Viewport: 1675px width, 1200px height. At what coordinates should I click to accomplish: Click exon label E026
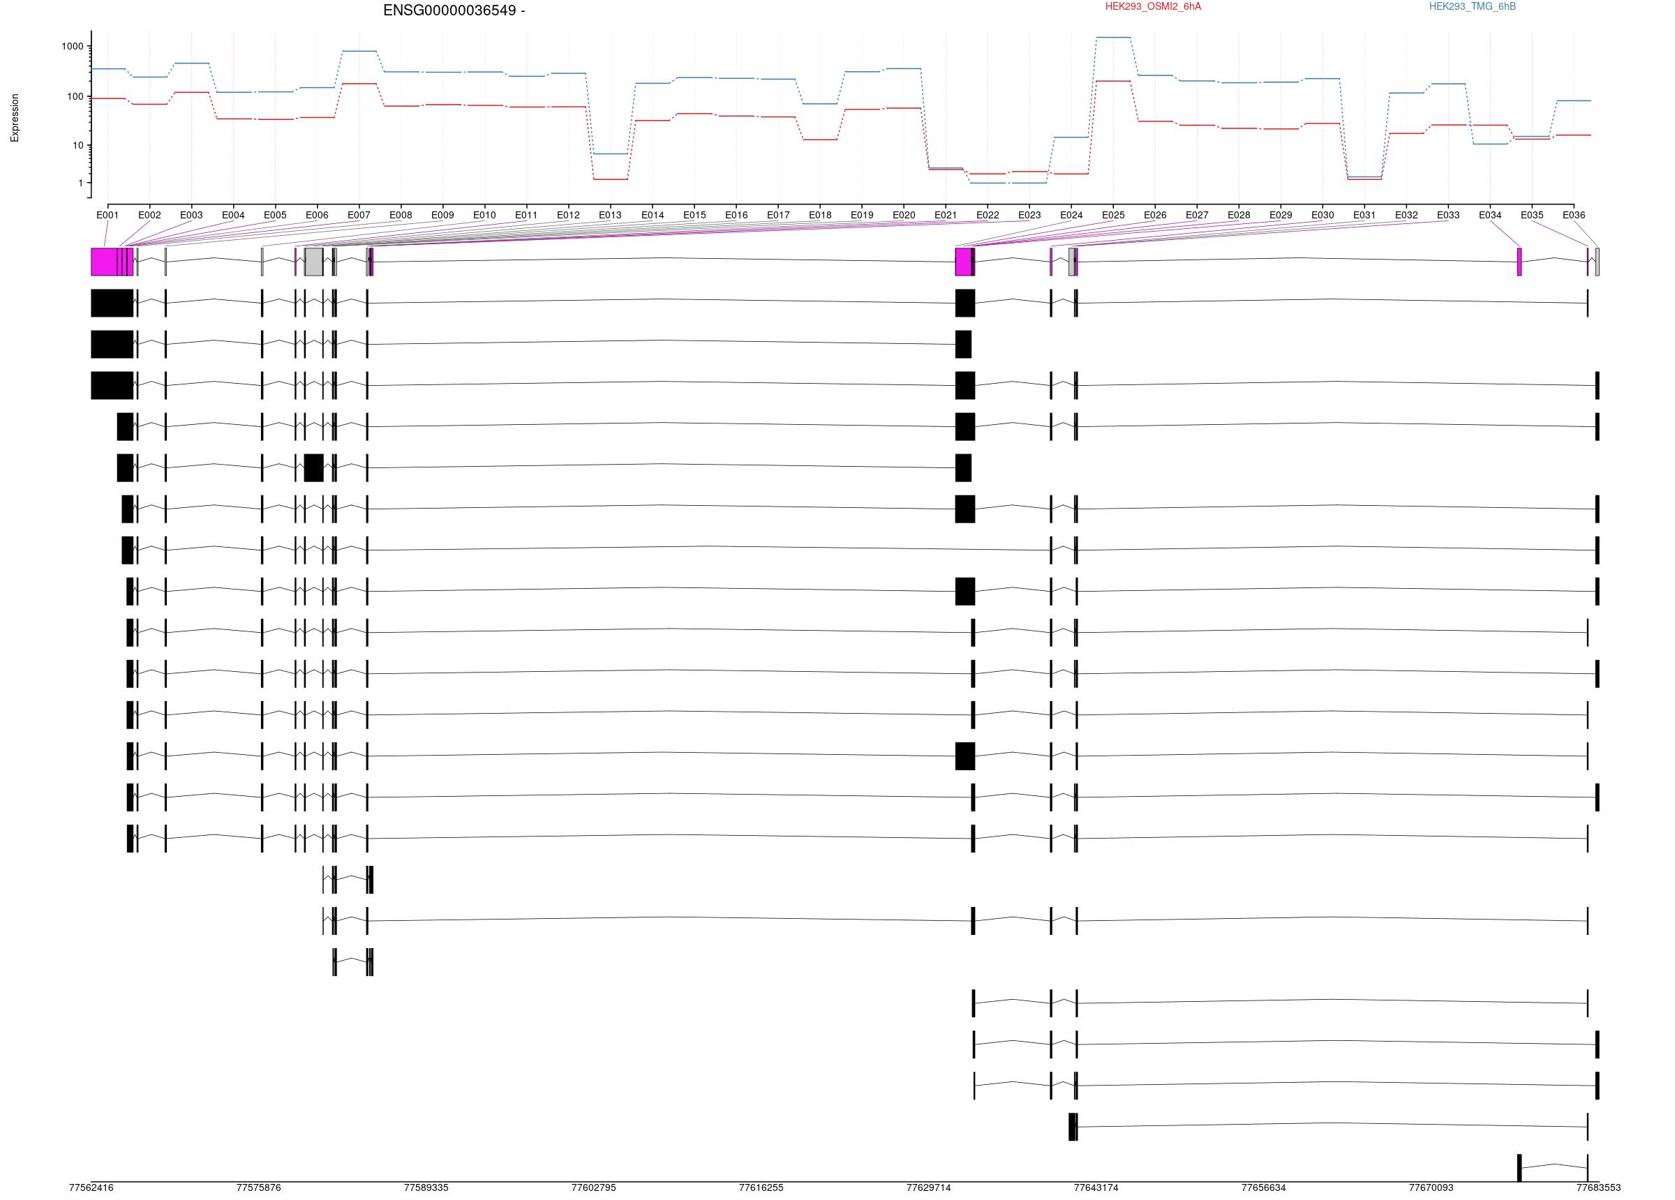[1155, 216]
